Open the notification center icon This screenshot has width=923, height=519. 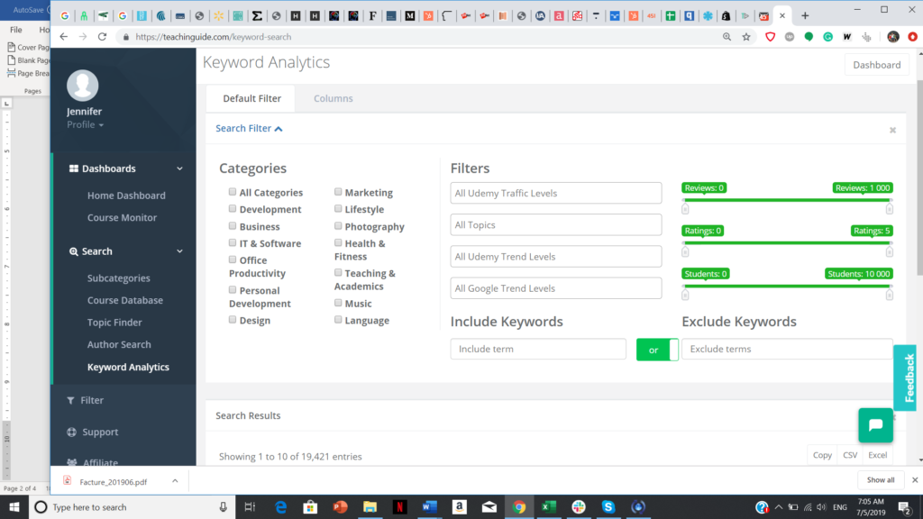click(x=905, y=506)
